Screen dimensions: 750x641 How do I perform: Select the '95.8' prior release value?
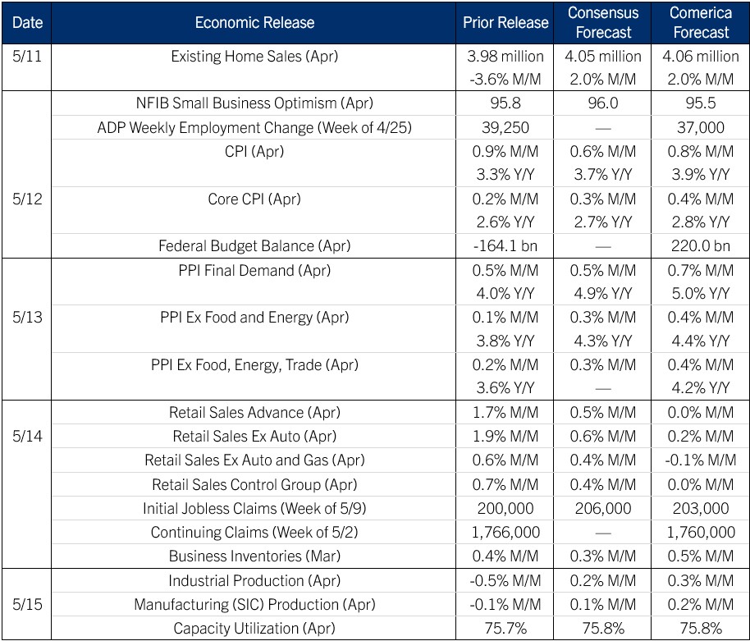coord(505,103)
